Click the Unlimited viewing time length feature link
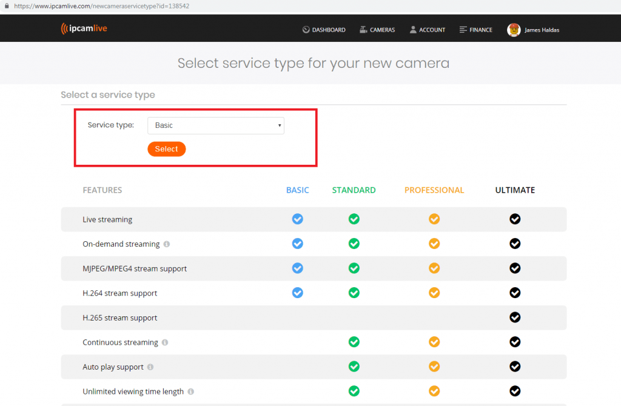The image size is (621, 406). pos(133,391)
